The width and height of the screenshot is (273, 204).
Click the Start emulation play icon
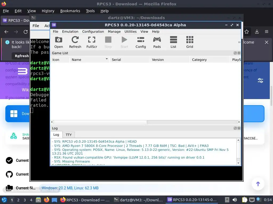coord(124,42)
